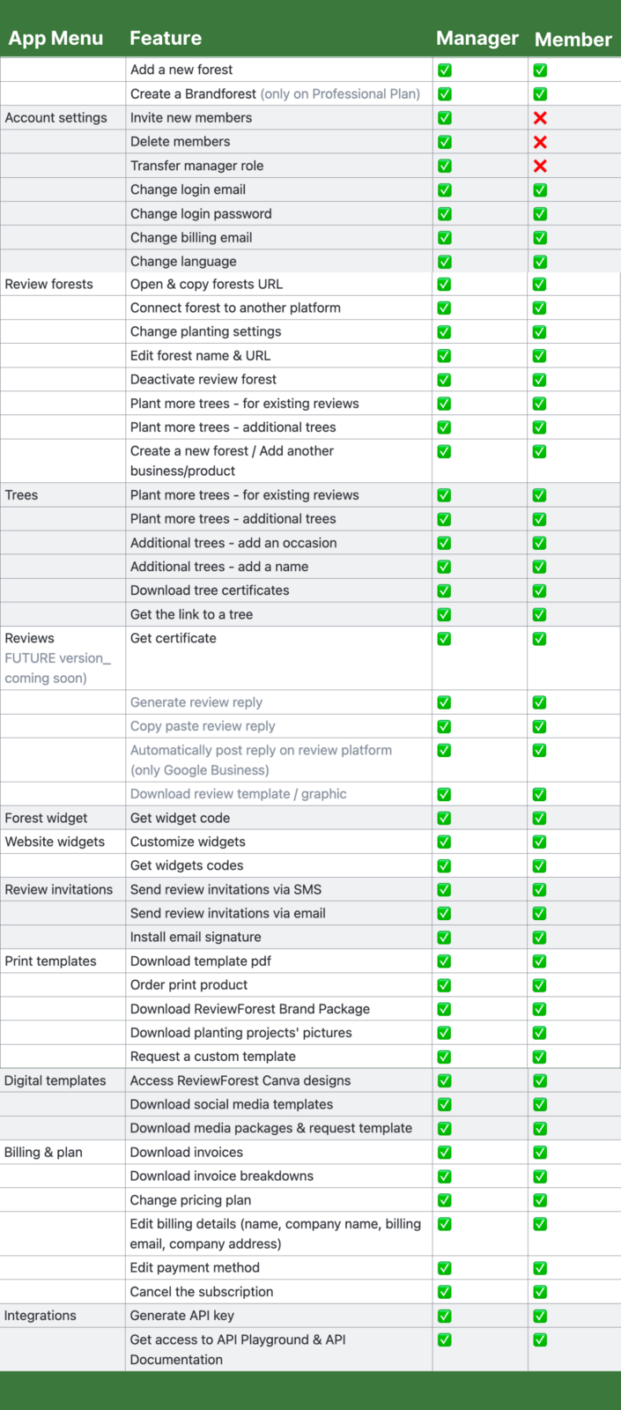Click the Manager column header
Viewport: 621px width, 1410px height.
477,38
